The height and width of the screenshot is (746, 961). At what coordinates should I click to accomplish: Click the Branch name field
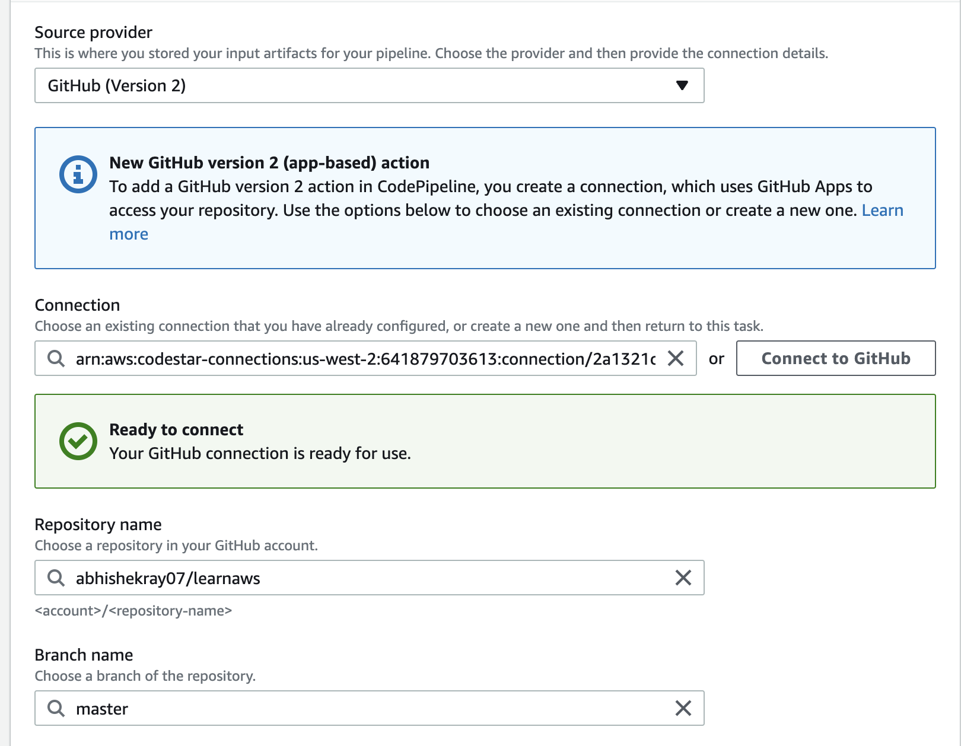click(x=369, y=708)
